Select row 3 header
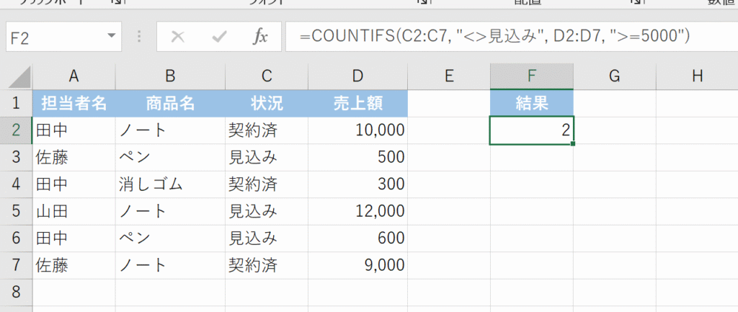738x312 pixels. point(16,157)
